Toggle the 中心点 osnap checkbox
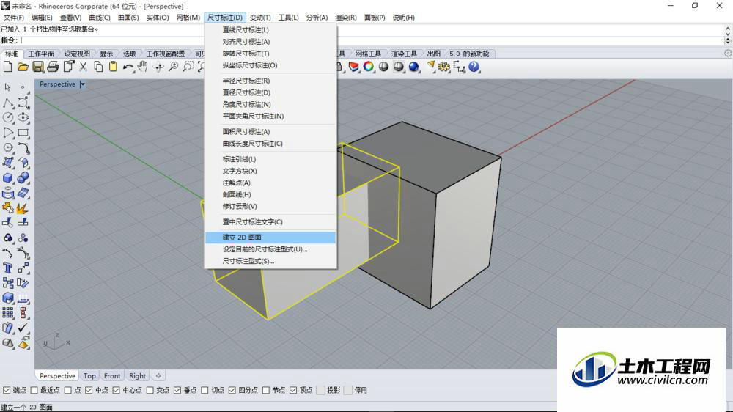Image resolution: width=733 pixels, height=412 pixels. (116, 390)
